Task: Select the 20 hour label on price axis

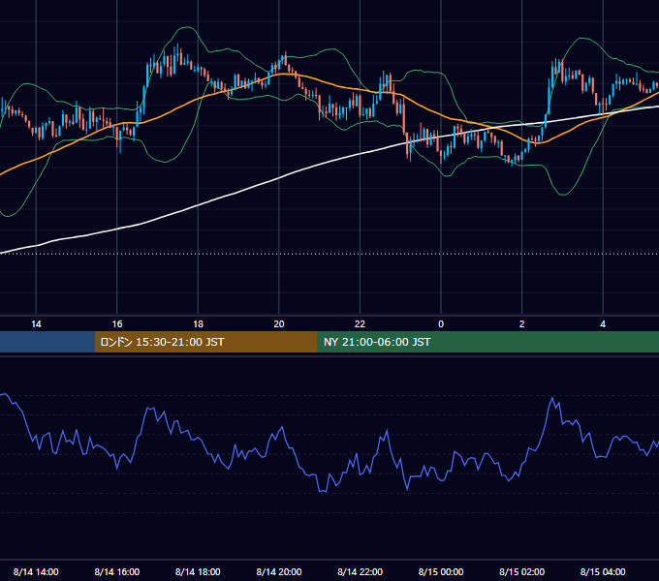Action: (279, 324)
